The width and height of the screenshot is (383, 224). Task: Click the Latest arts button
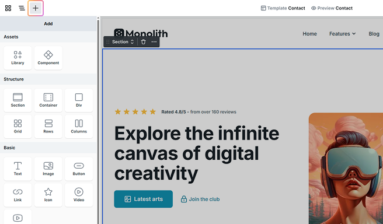144,199
